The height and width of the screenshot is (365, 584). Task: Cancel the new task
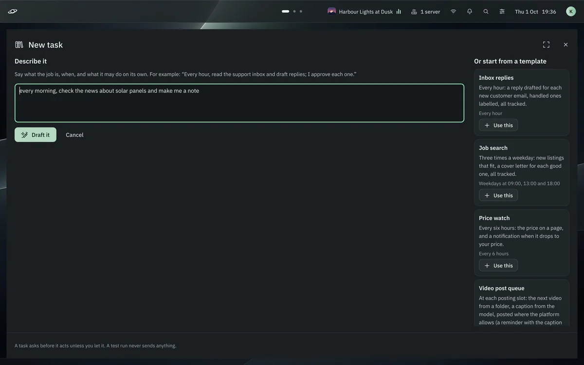tap(74, 135)
